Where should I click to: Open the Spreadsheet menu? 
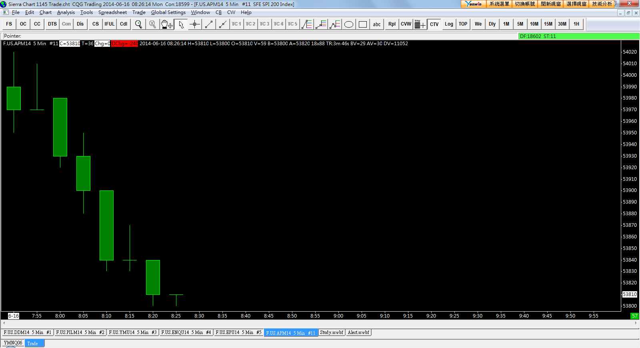[x=113, y=12]
